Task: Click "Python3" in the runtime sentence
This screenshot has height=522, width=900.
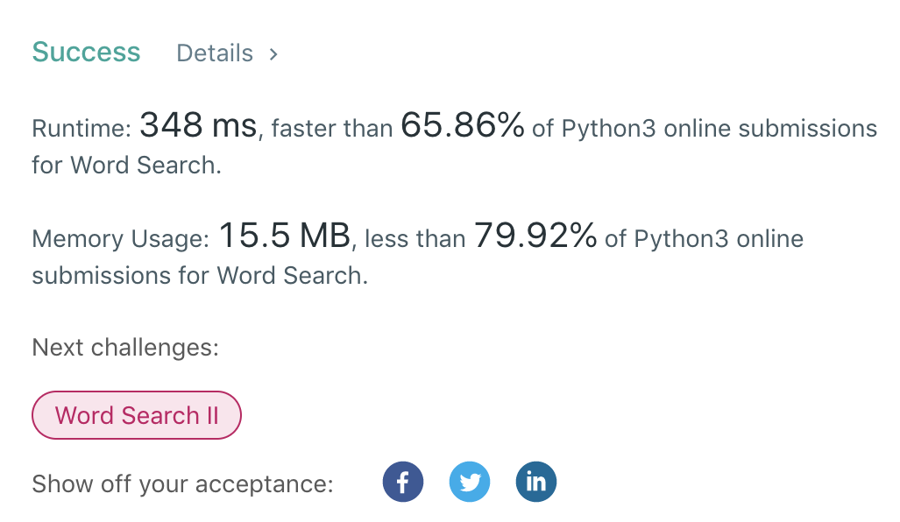Action: [608, 129]
